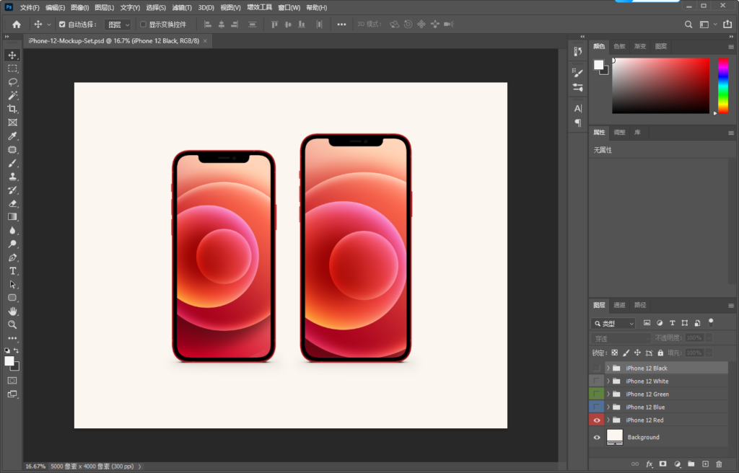Toggle the Auto-Select checkbox
Screen dimensions: 739x473
[x=62, y=25]
